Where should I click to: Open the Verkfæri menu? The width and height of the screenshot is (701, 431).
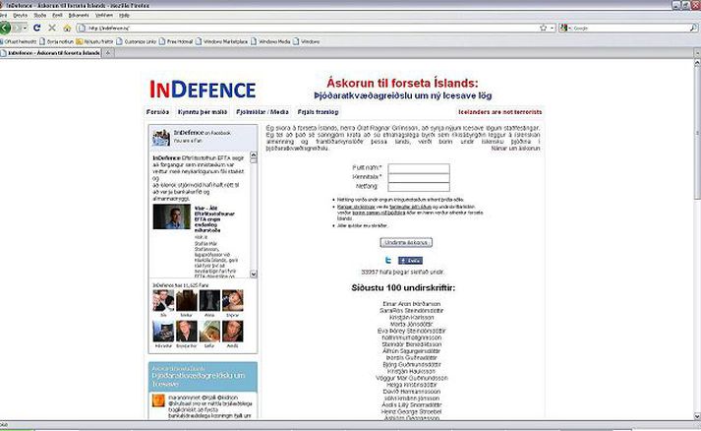click(104, 15)
